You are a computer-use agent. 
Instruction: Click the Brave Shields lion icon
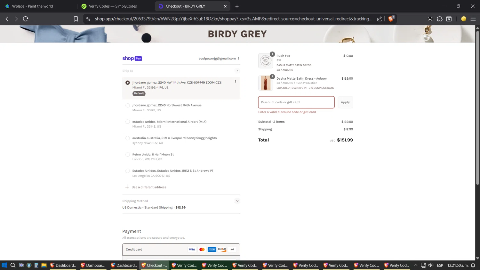pyautogui.click(x=391, y=19)
